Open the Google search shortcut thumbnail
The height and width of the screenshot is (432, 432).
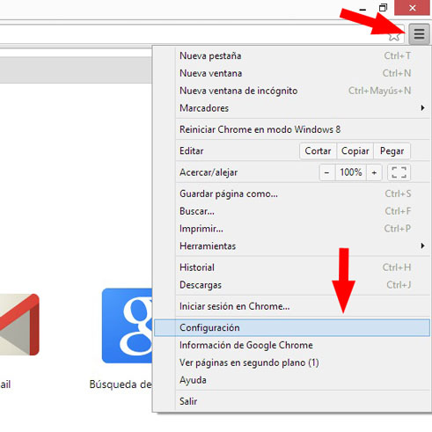[x=127, y=326]
